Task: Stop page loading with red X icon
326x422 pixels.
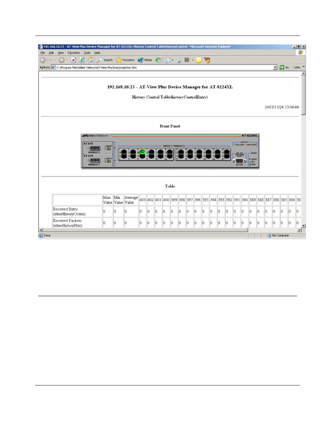Action: point(73,60)
